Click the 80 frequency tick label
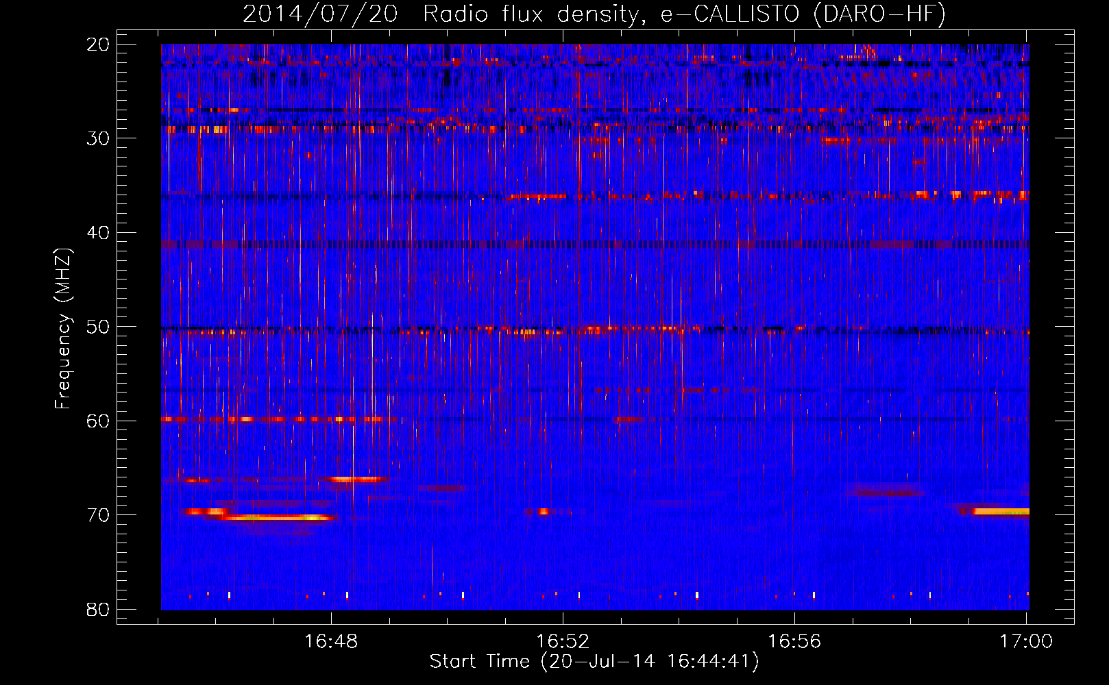 point(98,609)
